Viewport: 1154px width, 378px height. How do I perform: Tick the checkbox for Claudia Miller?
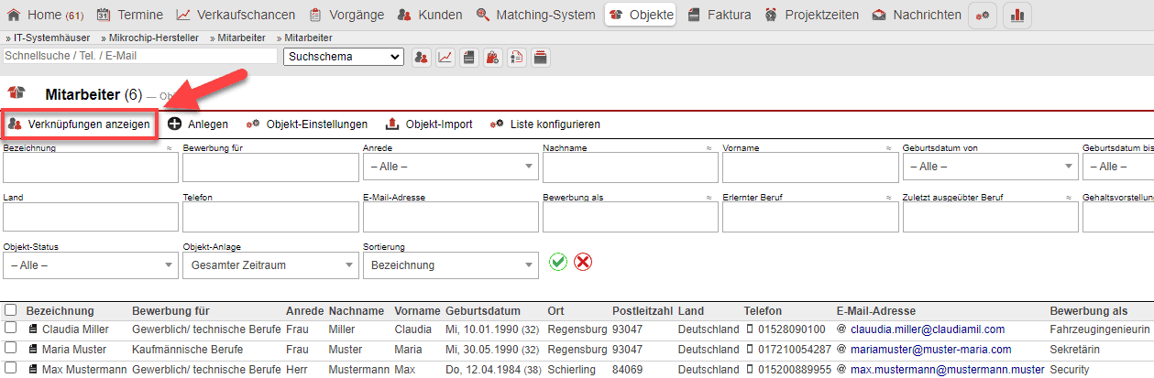tap(11, 328)
